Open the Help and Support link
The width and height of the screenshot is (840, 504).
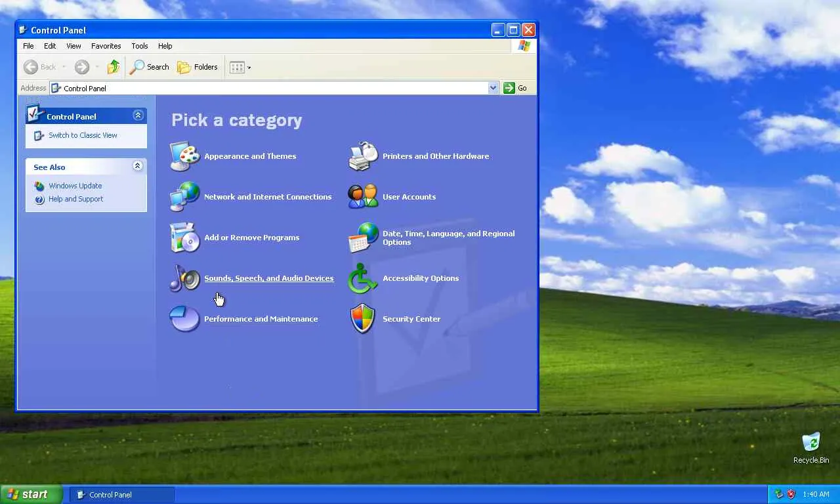click(x=76, y=199)
